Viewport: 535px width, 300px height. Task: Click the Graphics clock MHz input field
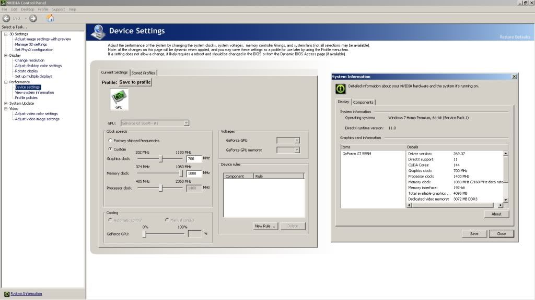point(194,159)
